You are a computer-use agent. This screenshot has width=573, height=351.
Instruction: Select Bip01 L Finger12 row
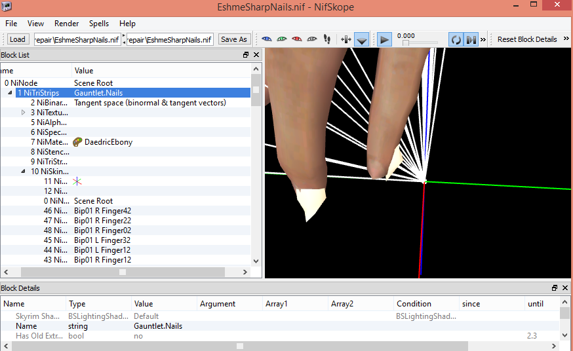coord(125,250)
